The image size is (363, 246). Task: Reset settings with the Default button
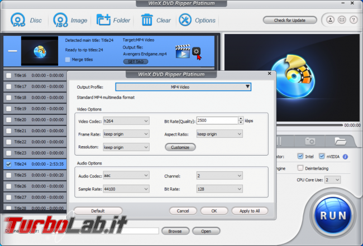click(98, 211)
